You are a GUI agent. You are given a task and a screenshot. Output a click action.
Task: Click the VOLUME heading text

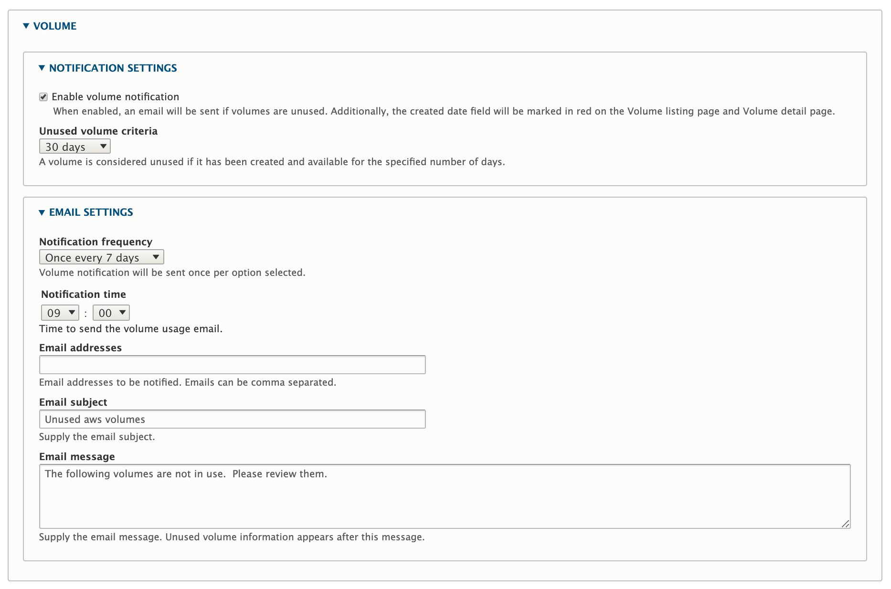point(55,26)
